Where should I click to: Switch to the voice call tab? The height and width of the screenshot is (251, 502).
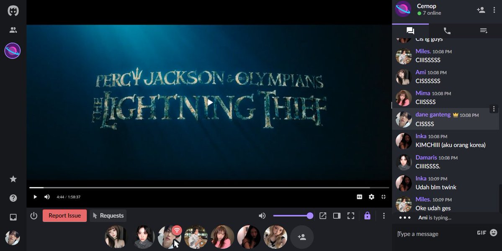(x=447, y=31)
